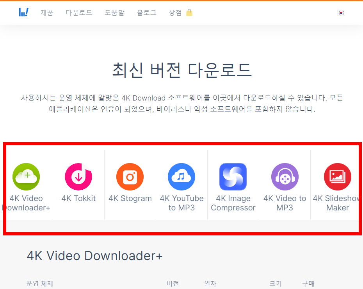Click the 4K Video to MP3 headphones icon
363x289 pixels.
(x=285, y=176)
